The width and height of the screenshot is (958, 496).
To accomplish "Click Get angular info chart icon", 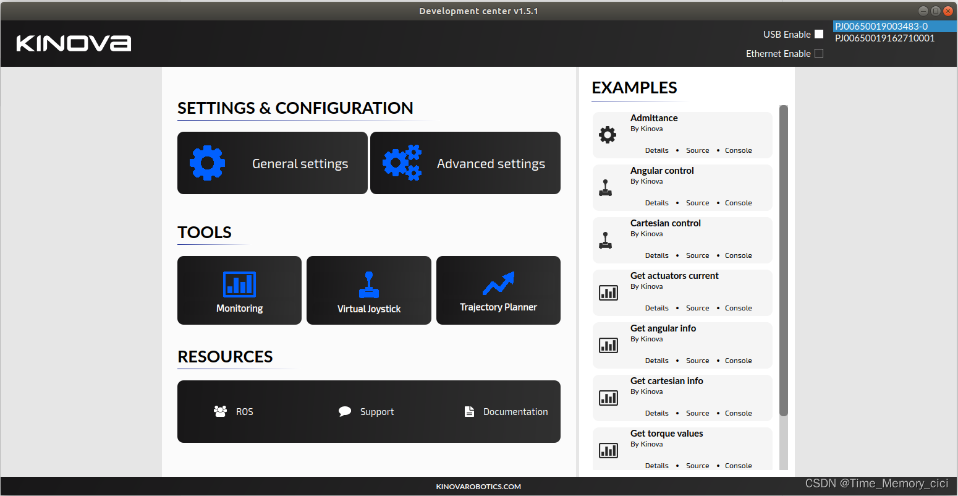I will 608,345.
